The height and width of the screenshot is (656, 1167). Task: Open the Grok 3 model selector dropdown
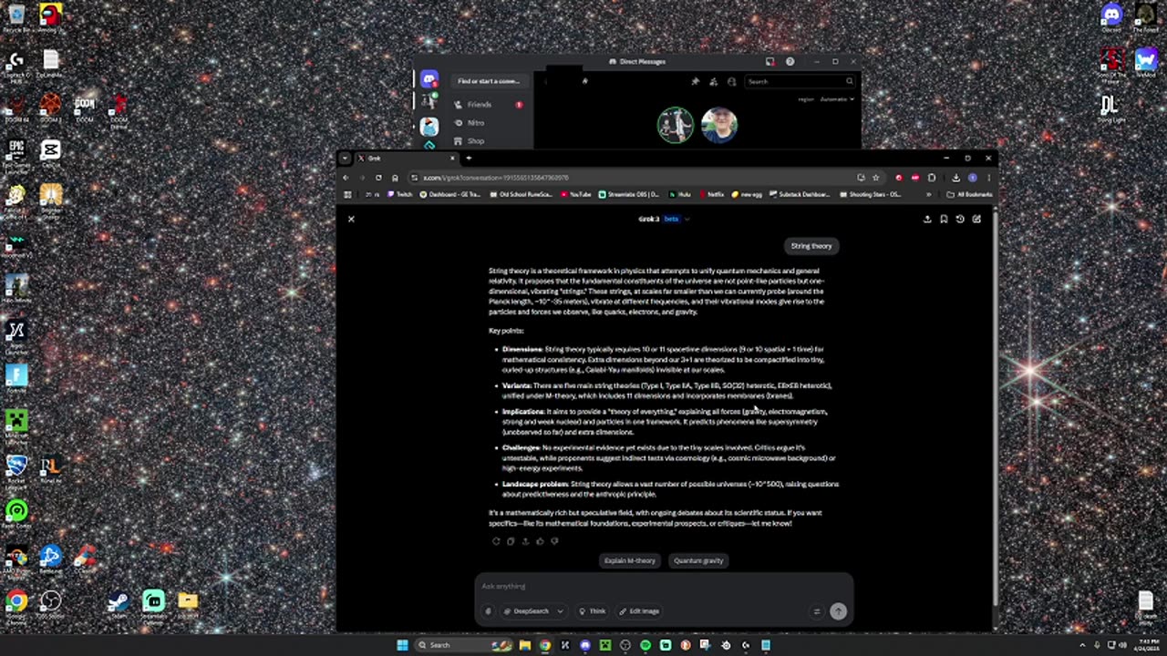tap(664, 219)
